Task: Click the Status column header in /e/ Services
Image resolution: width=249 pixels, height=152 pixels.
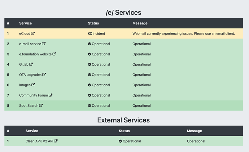Action: (x=93, y=23)
